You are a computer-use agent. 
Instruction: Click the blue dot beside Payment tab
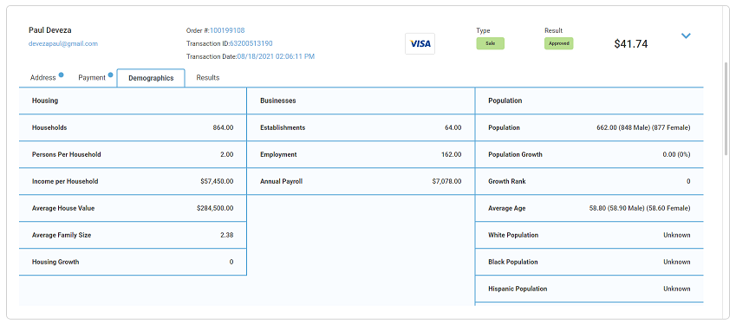coord(110,75)
